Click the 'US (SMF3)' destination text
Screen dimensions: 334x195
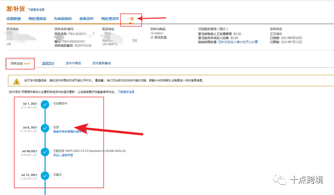coord(110,44)
